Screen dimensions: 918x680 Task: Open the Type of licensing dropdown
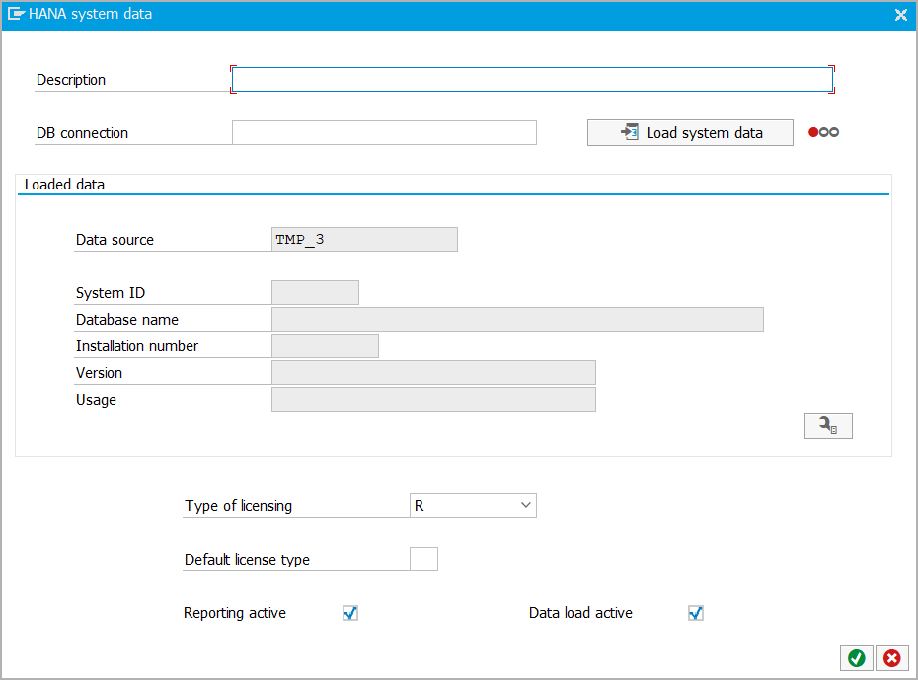473,505
